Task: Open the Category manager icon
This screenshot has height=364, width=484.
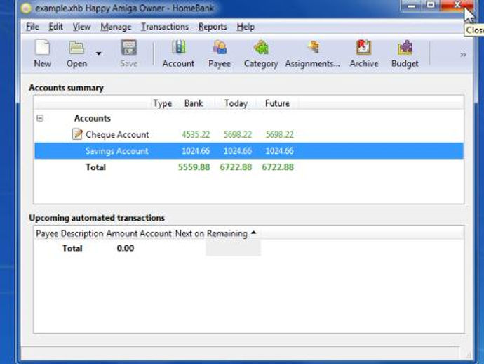Action: tap(261, 53)
